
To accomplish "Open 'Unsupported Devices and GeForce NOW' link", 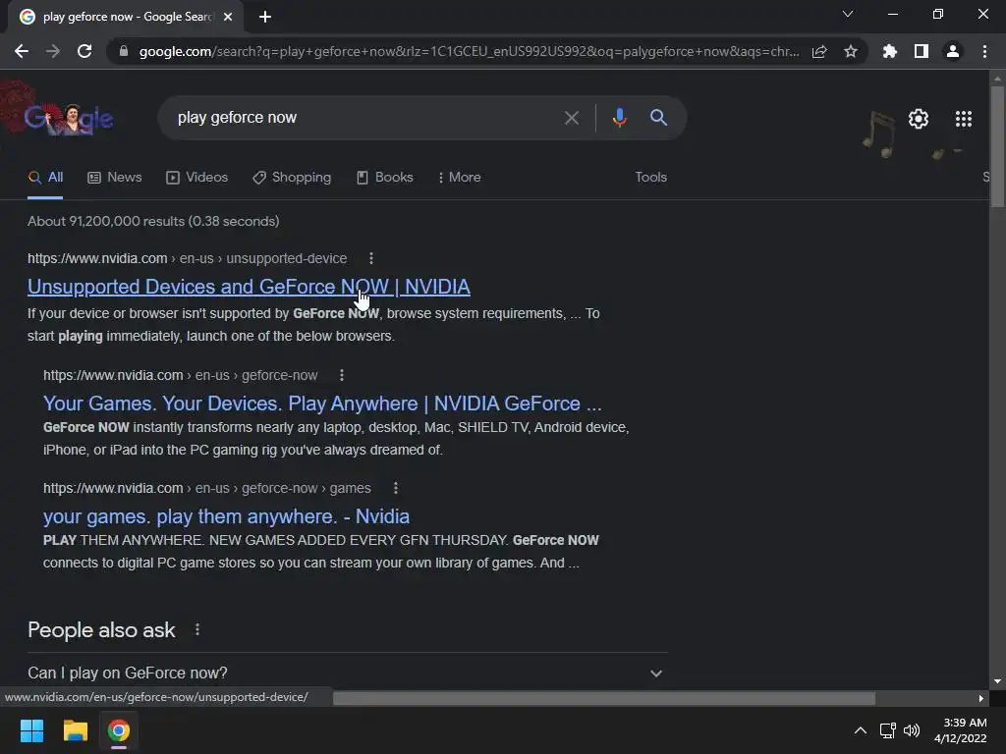I will pyautogui.click(x=249, y=287).
